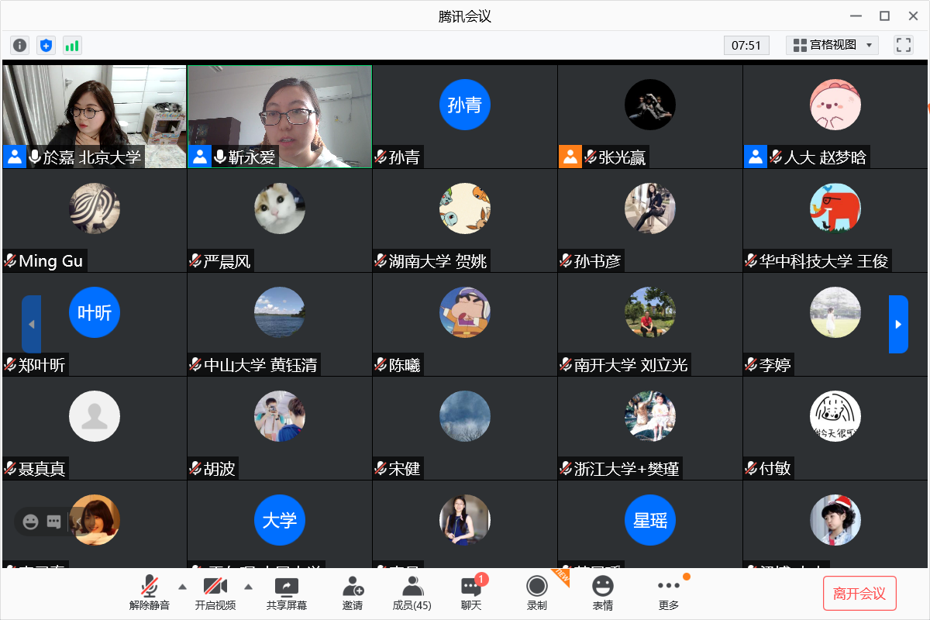Check the green network signal icon

[x=72, y=45]
